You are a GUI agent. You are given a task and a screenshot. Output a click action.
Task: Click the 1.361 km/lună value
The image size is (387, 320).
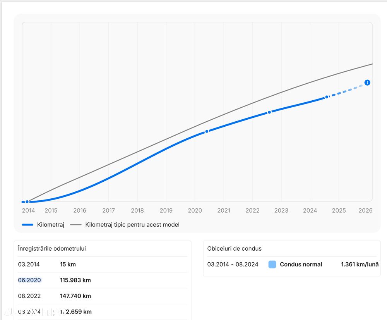(x=360, y=265)
